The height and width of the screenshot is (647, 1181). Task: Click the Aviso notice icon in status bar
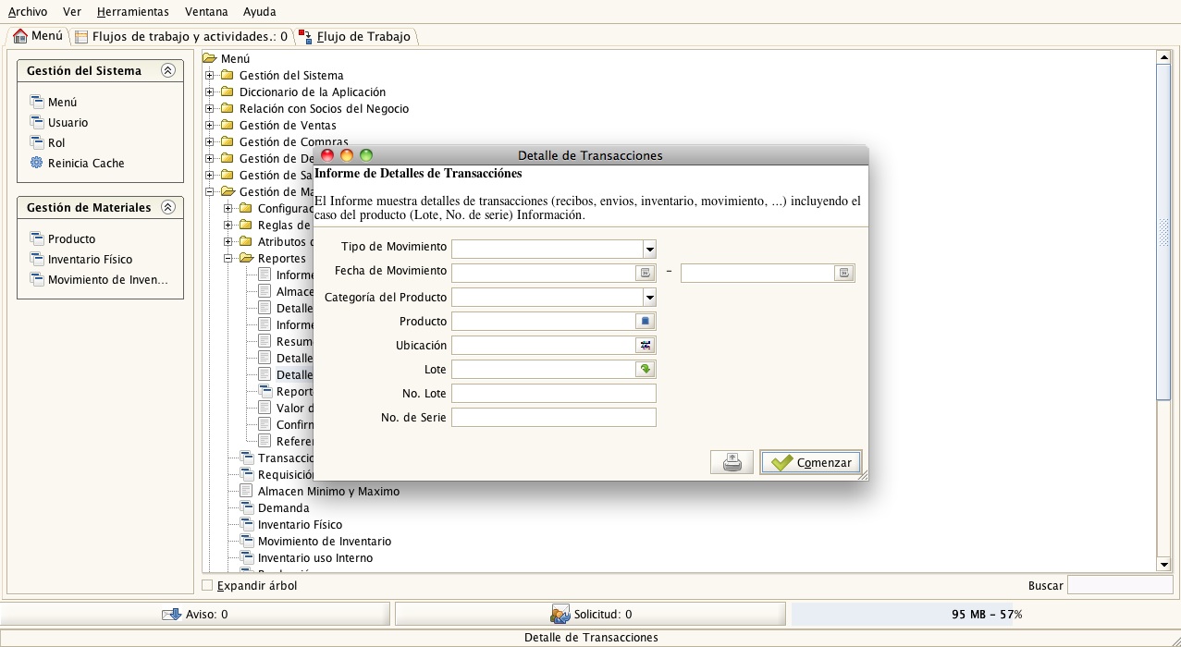pos(171,614)
